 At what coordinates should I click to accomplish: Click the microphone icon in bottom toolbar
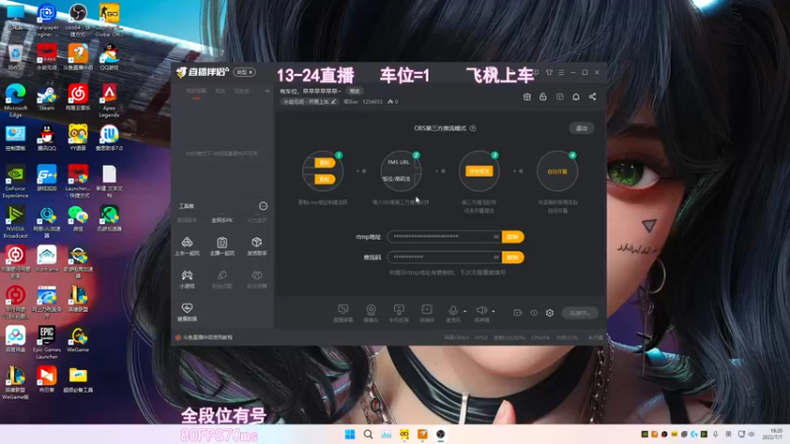tap(453, 311)
